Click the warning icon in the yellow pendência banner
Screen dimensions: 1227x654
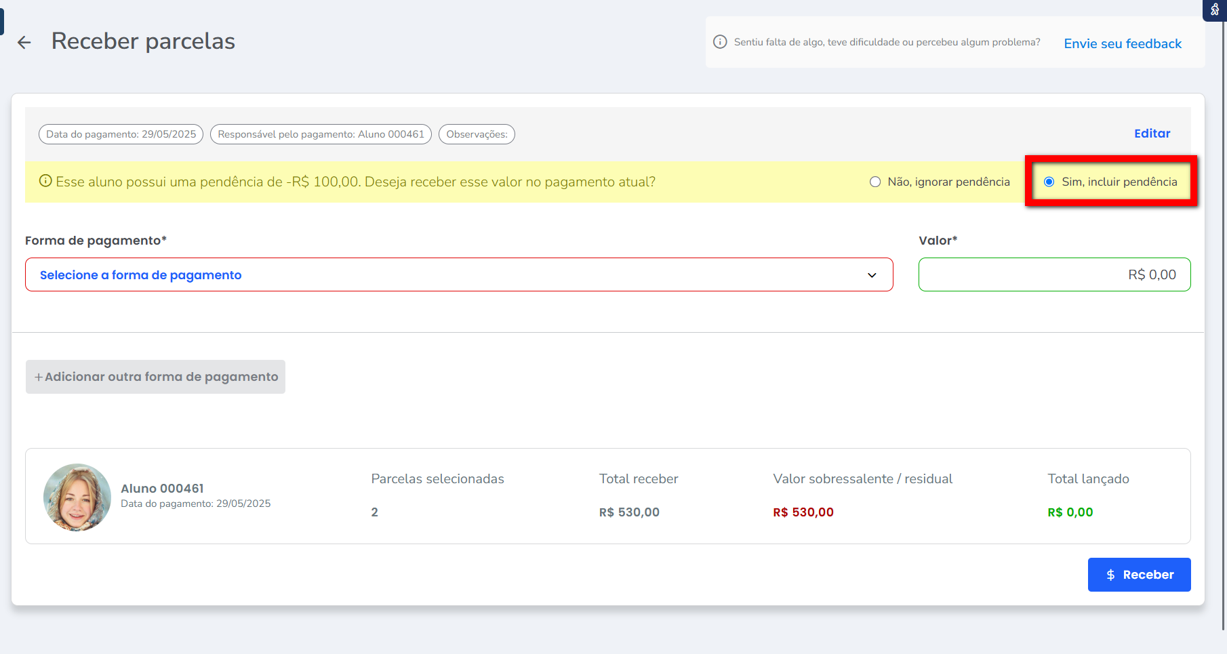[45, 181]
